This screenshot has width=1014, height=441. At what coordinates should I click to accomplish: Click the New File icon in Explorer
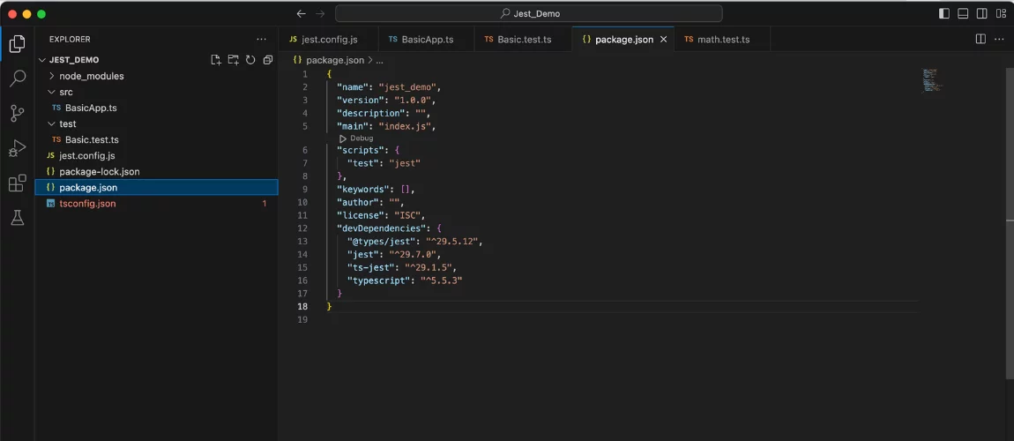[x=216, y=60]
